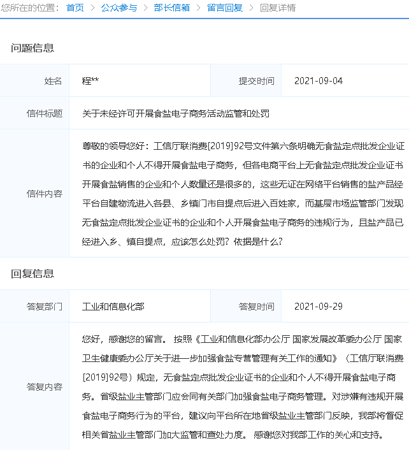
Task: Click the reply date 2021-09-29
Action: [318, 307]
